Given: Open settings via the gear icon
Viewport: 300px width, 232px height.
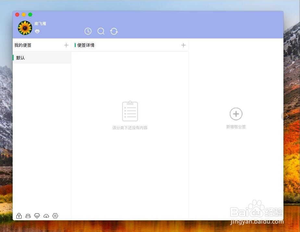Looking at the screenshot, I should 55,215.
